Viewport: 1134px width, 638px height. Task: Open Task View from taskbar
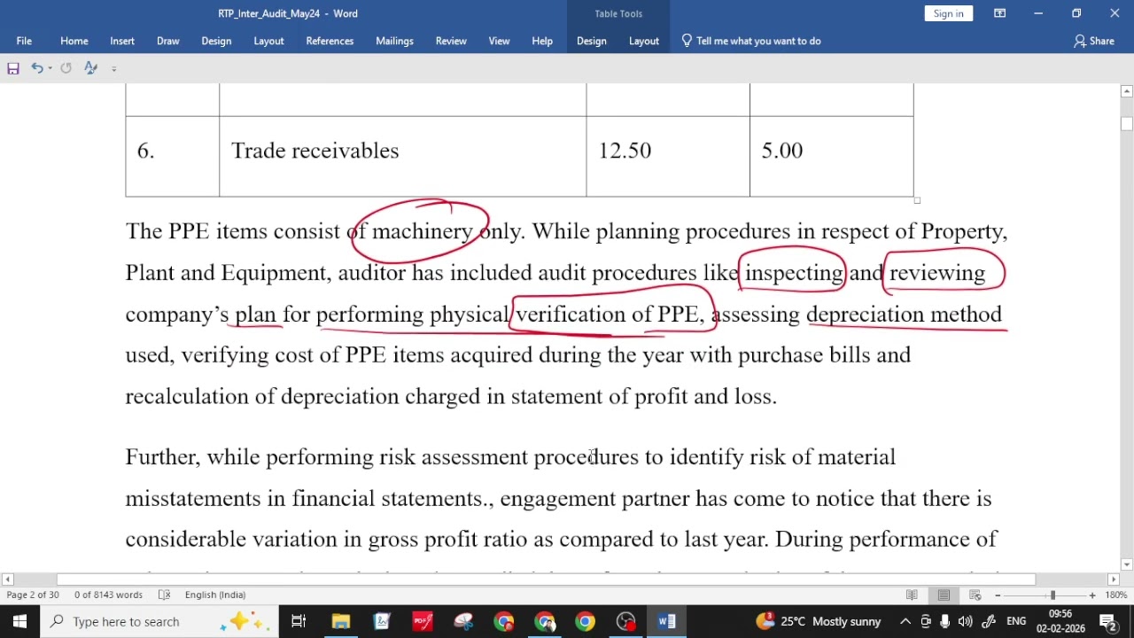point(299,621)
